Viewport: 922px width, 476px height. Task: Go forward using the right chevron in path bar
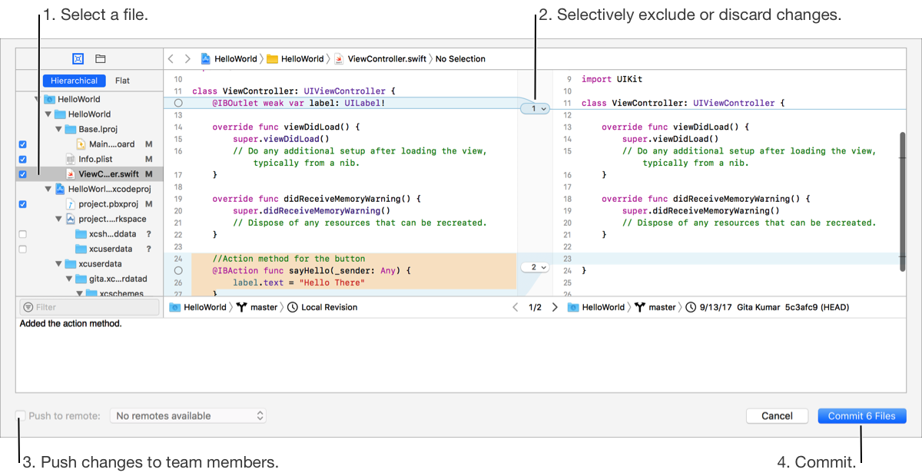187,58
